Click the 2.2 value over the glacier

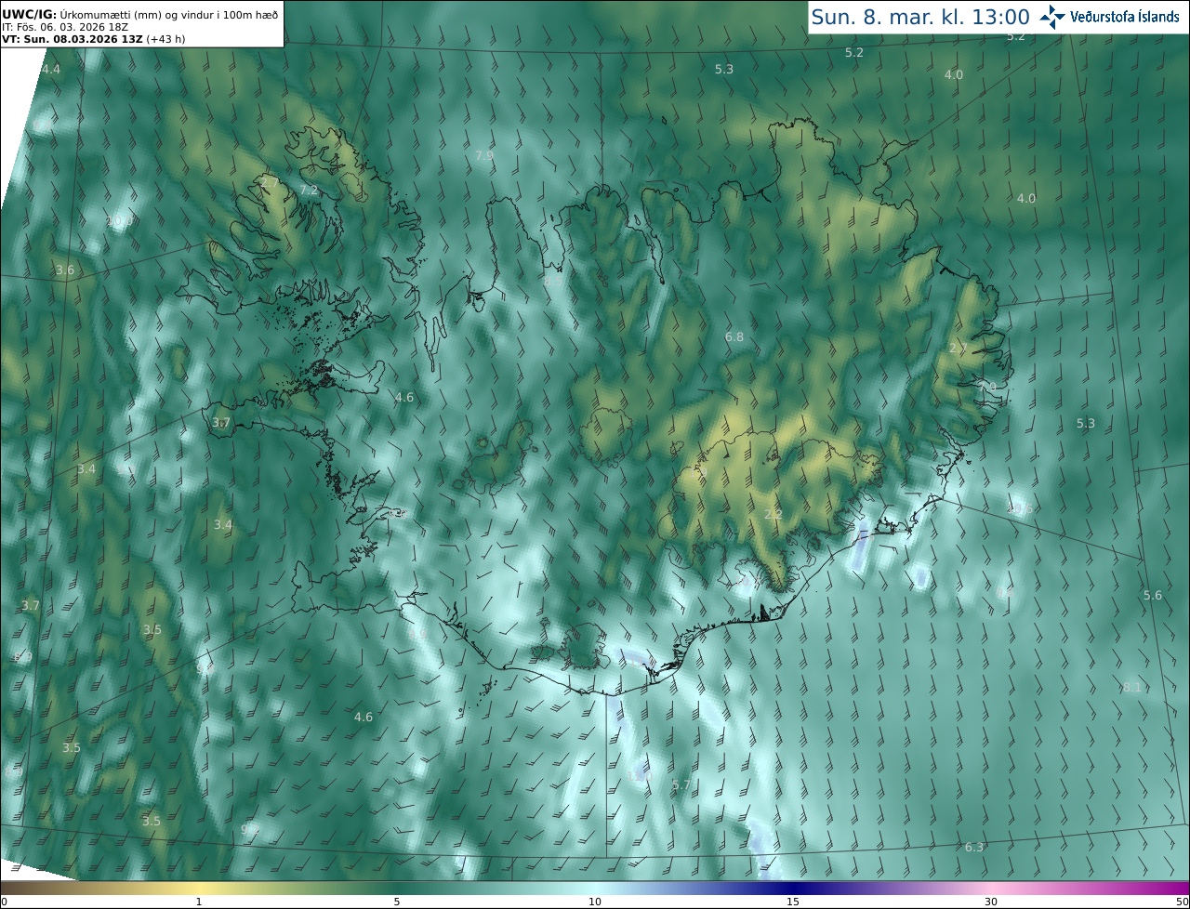pyautogui.click(x=773, y=514)
